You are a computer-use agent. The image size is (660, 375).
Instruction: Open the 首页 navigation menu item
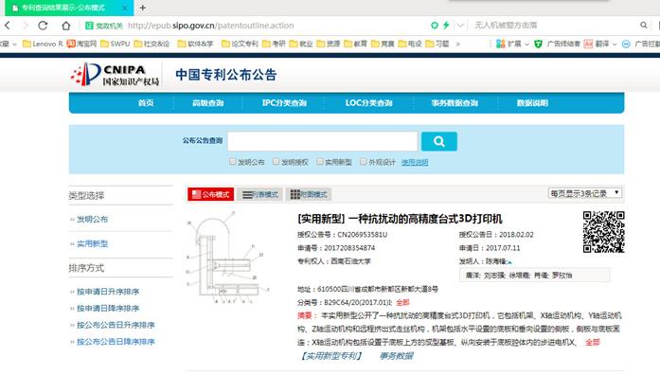(146, 102)
